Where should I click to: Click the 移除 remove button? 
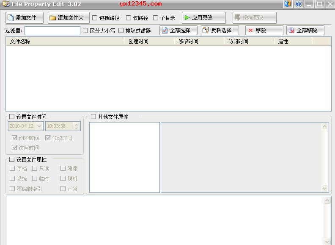264,31
